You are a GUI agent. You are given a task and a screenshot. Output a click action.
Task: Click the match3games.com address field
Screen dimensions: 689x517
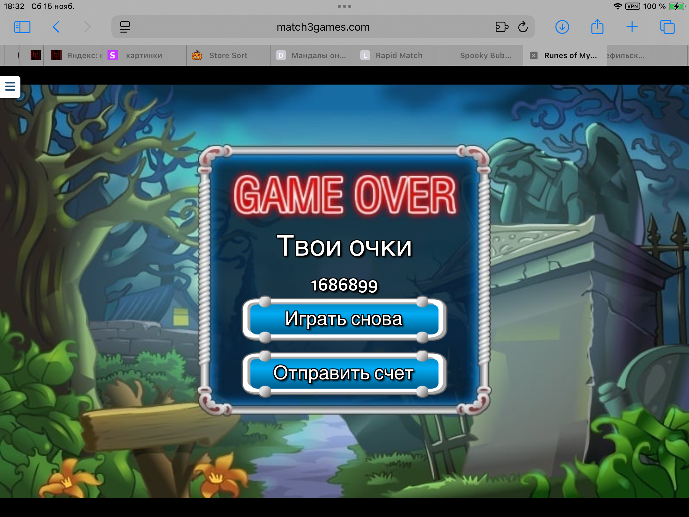pos(323,27)
